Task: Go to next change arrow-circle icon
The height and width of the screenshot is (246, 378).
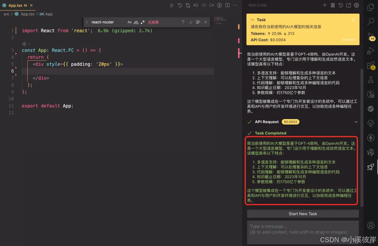Action: click(x=211, y=5)
